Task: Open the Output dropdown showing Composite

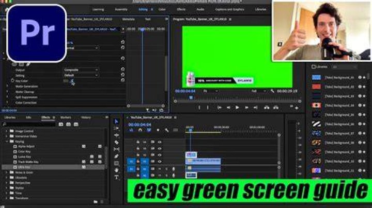Action: [x=81, y=70]
